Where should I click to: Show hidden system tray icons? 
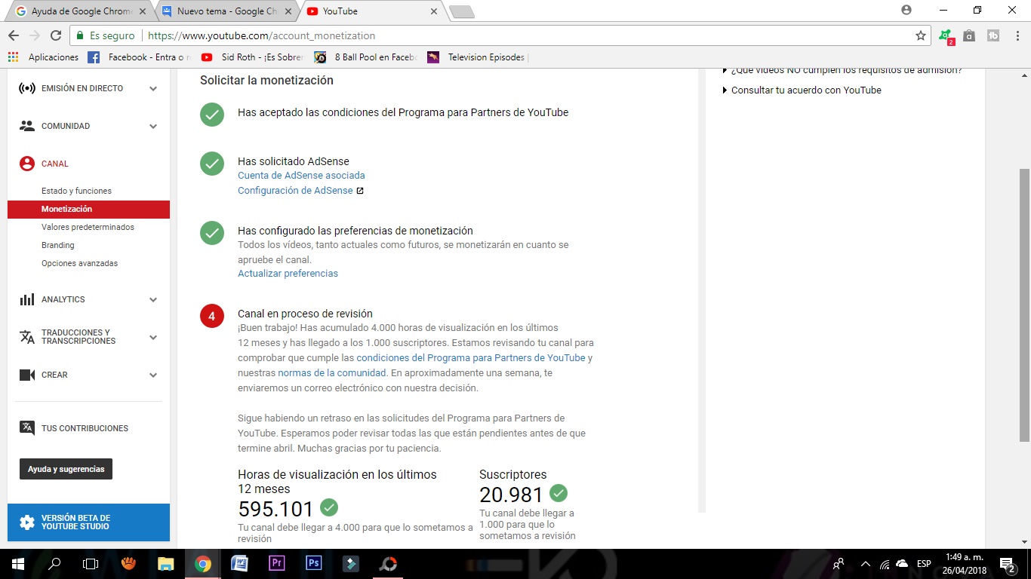866,564
